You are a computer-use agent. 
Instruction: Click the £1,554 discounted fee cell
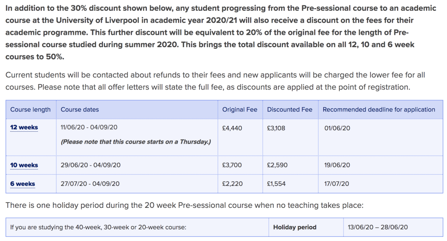coord(276,184)
